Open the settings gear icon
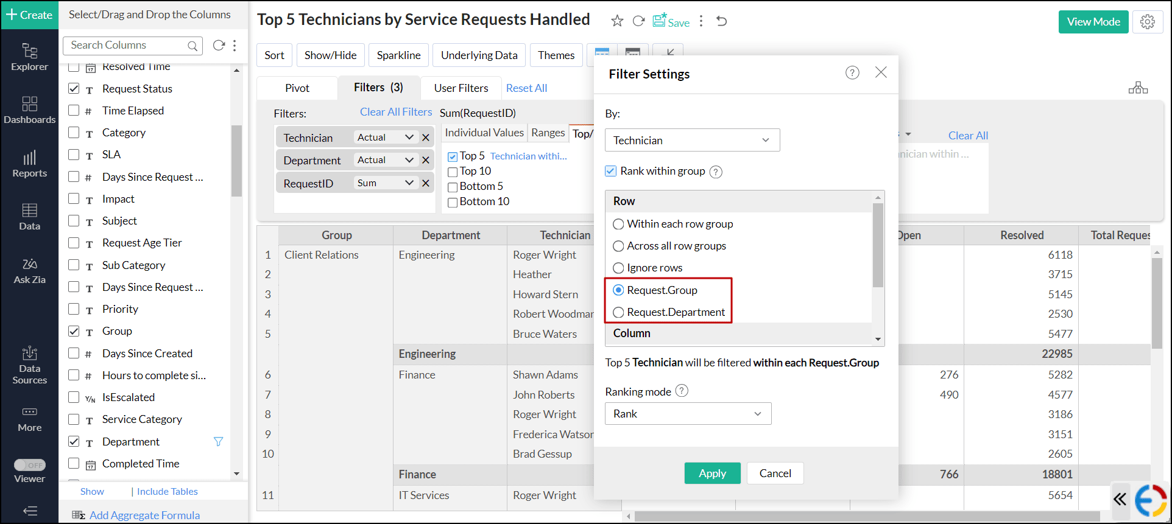Image resolution: width=1172 pixels, height=524 pixels. [1148, 22]
